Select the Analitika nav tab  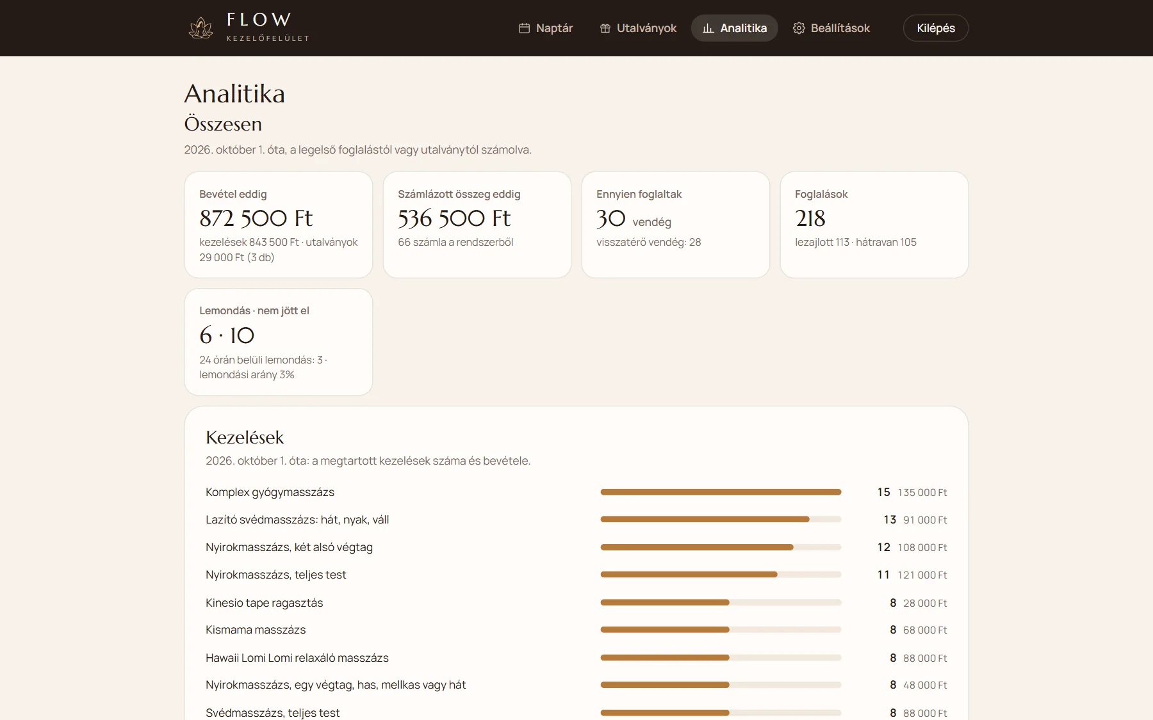734,28
